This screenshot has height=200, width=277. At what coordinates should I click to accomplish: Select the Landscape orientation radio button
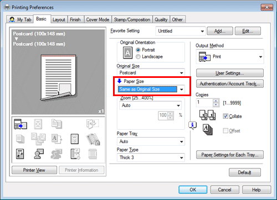pos(138,57)
